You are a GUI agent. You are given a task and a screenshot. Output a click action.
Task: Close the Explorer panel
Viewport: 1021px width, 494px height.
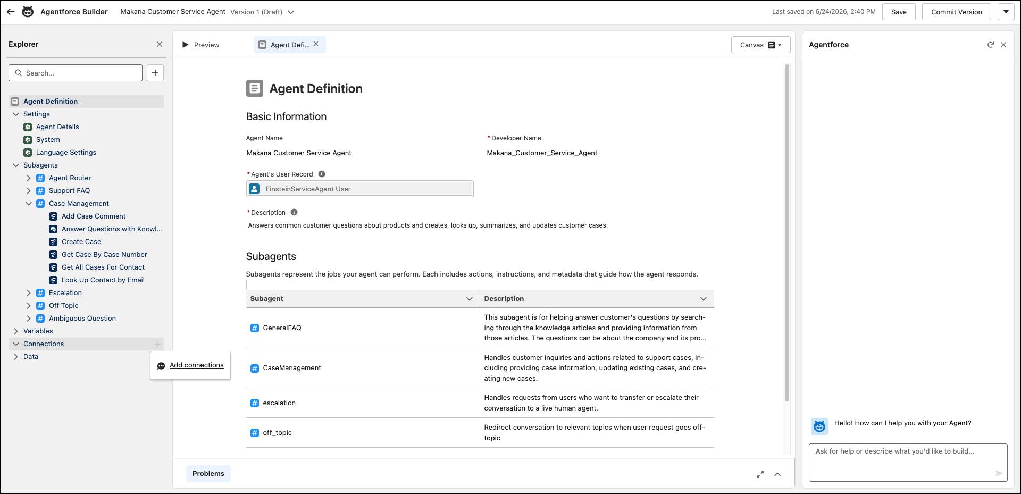(x=160, y=45)
